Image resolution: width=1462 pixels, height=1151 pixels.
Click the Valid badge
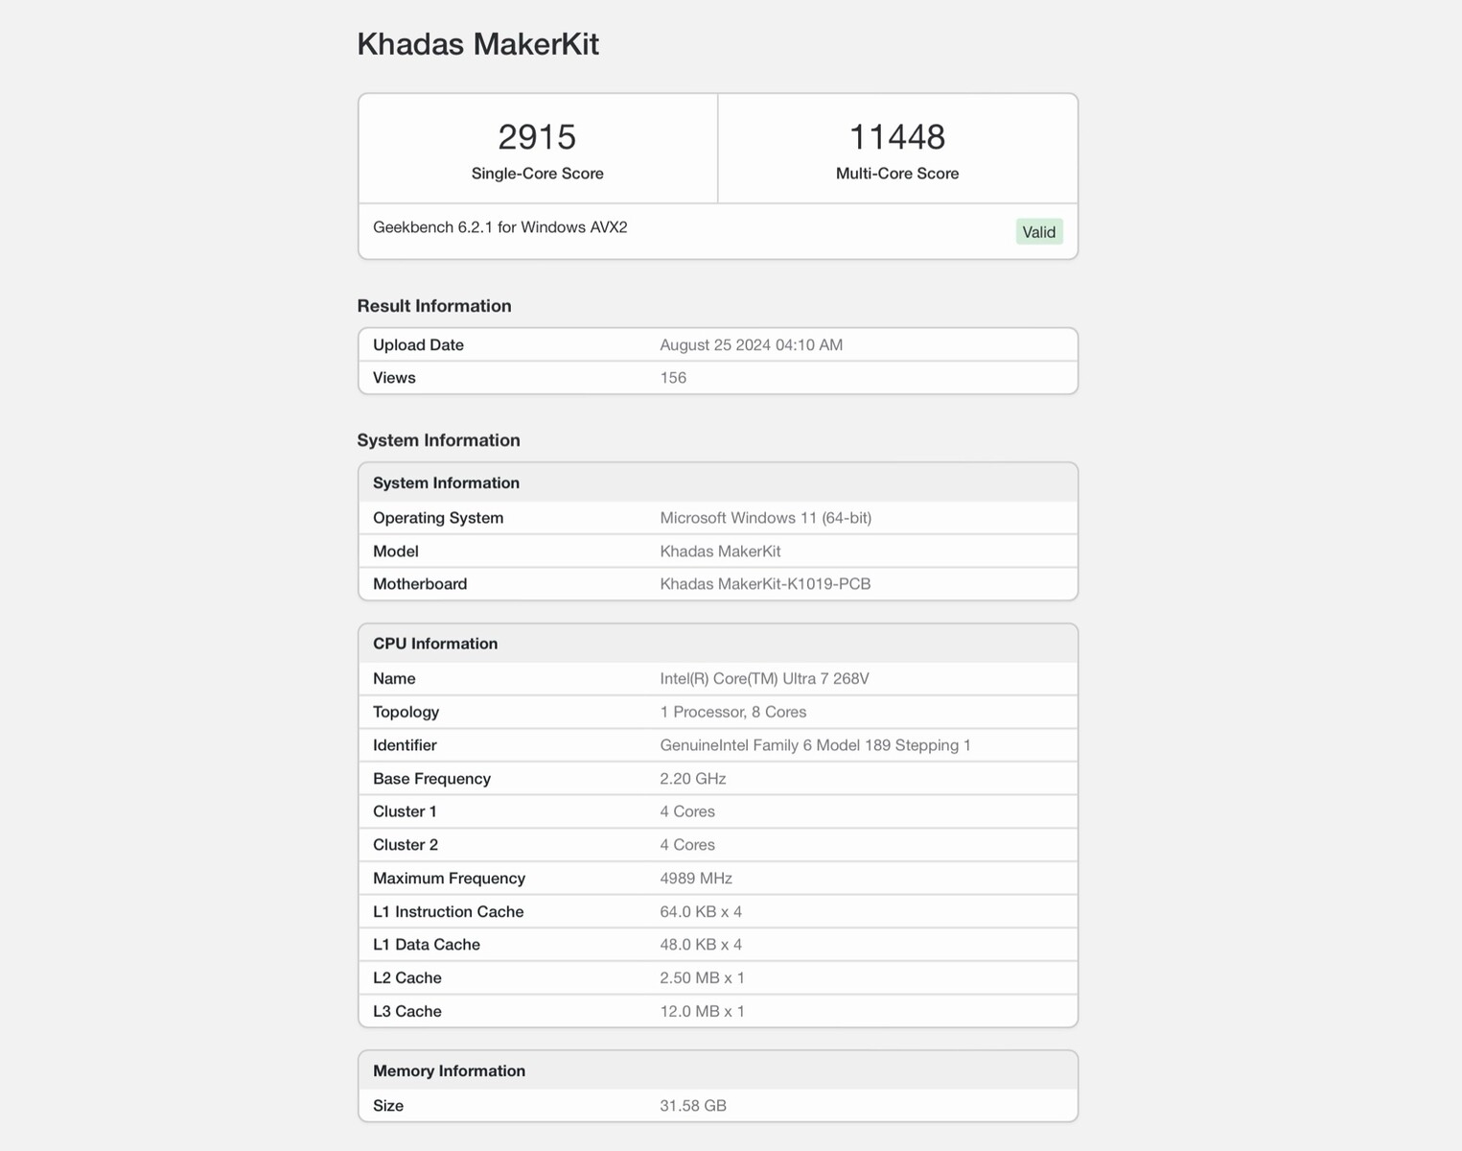[x=1038, y=232]
